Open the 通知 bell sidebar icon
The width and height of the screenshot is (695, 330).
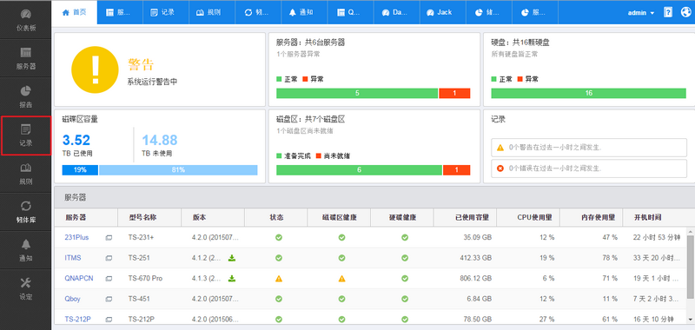point(26,250)
